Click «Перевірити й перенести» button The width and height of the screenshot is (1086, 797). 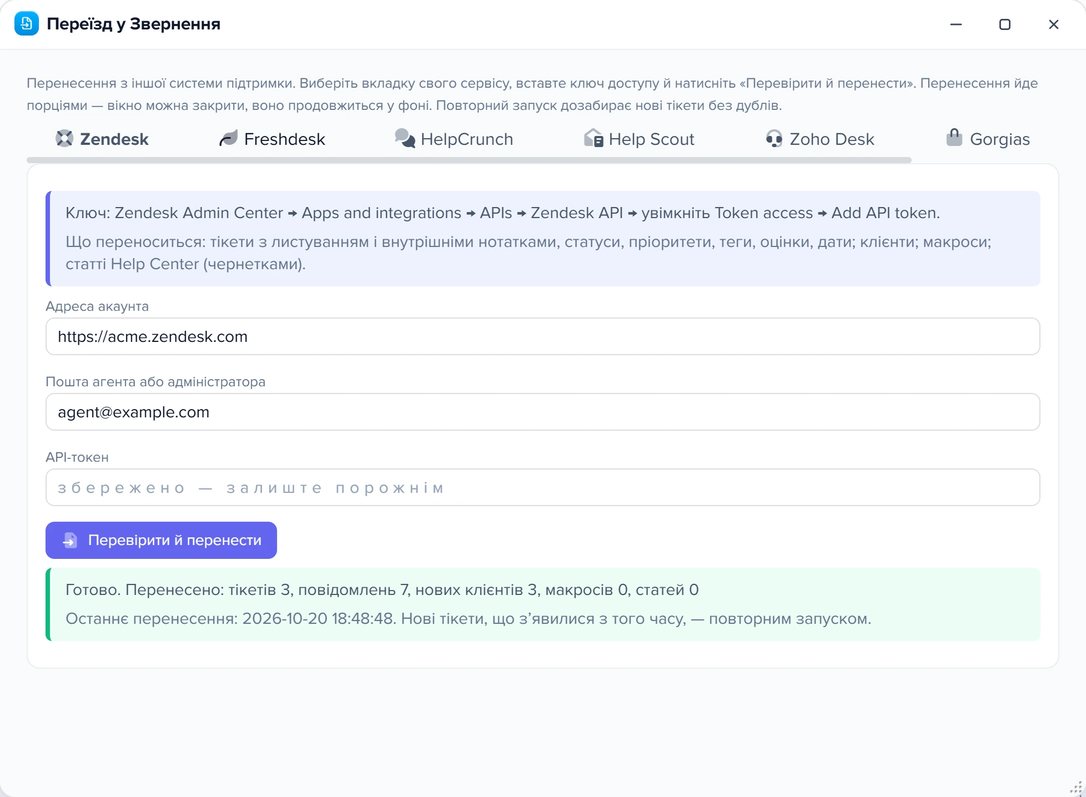(161, 540)
